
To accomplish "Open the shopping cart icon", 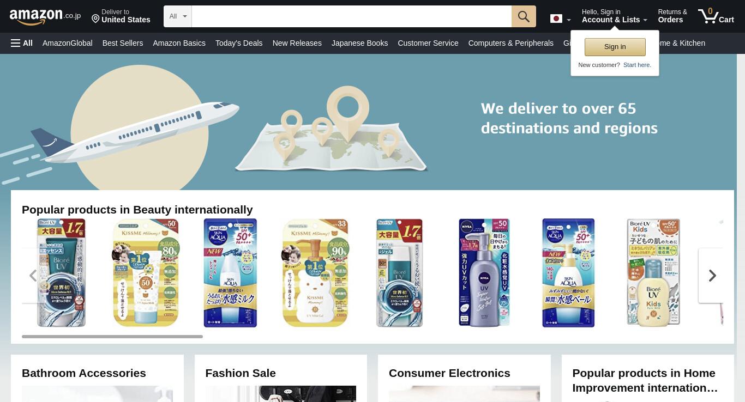I will pyautogui.click(x=716, y=16).
